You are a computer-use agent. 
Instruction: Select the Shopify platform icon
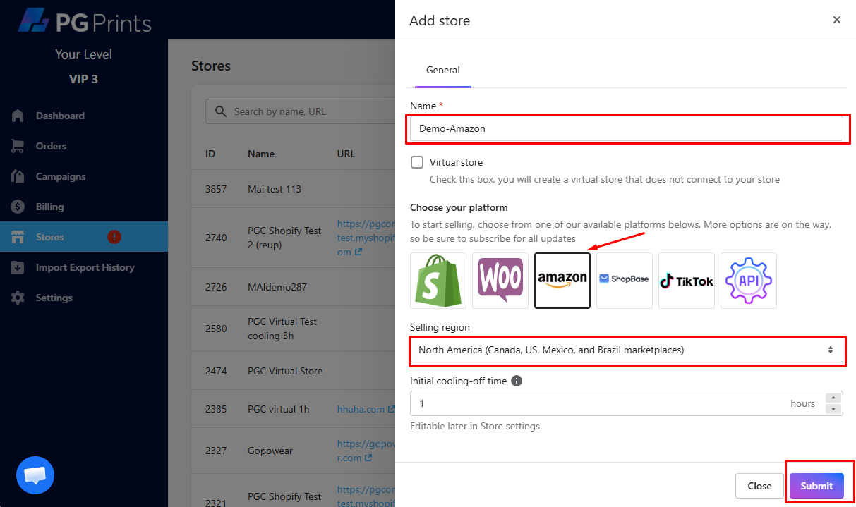[x=438, y=281]
